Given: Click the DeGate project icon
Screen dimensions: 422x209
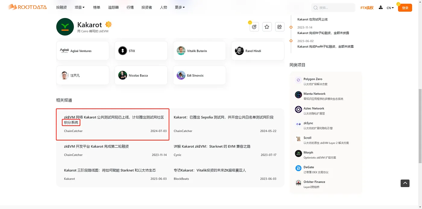Looking at the screenshot, I should click(x=298, y=168).
